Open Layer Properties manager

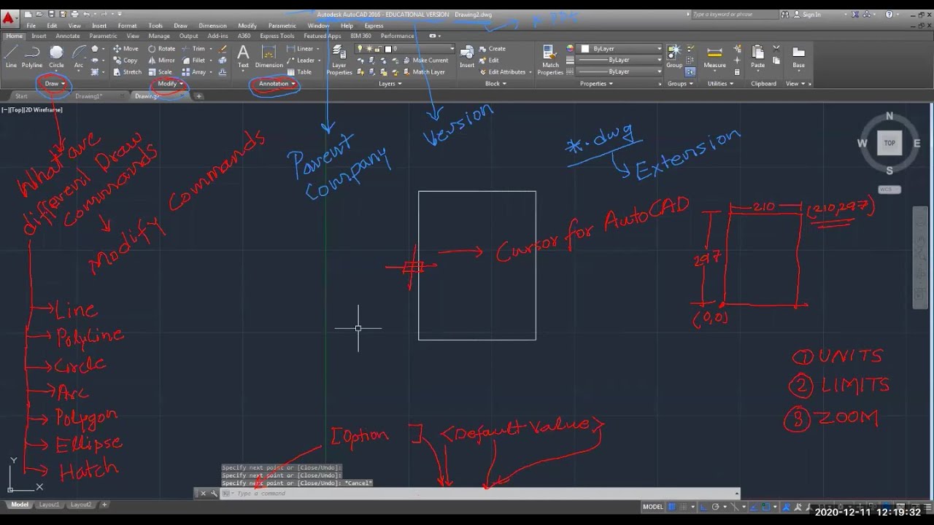click(339, 59)
